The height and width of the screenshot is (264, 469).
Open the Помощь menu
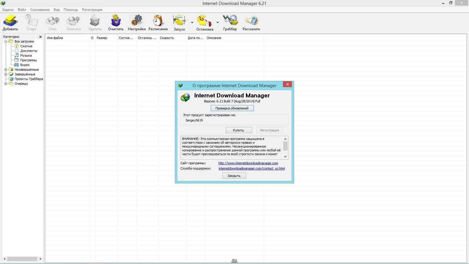tap(71, 10)
